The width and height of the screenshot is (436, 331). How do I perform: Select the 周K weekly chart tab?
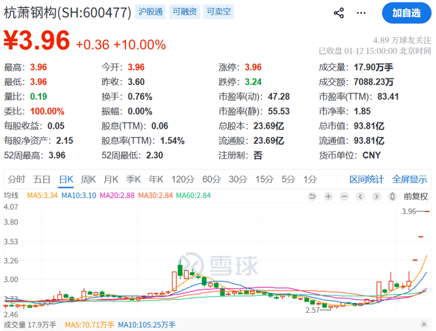(x=88, y=179)
